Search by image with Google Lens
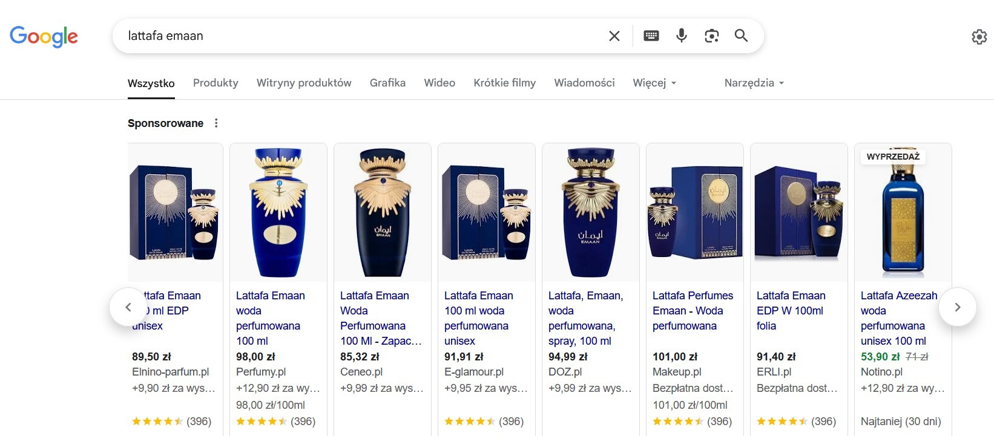Screen dimensions: 994x436 coord(712,36)
